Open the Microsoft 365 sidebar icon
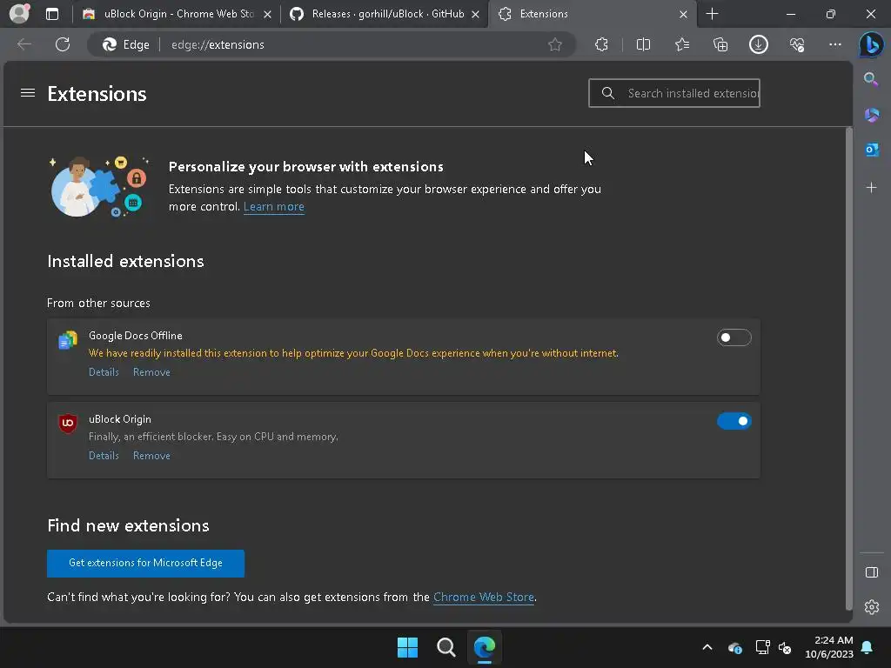The height and width of the screenshot is (668, 891). coord(872,115)
